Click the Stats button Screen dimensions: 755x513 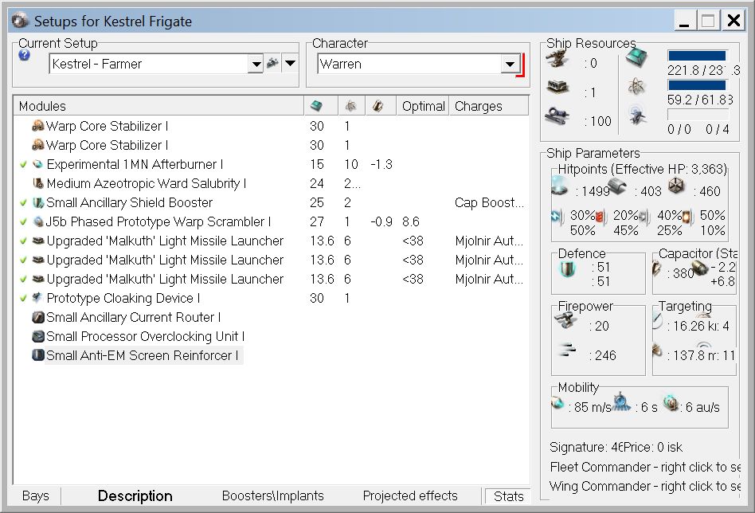[x=508, y=496]
